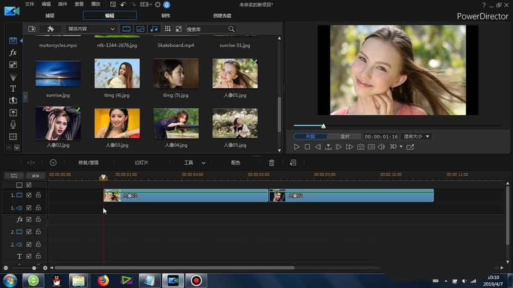Click the 修复/增强 button
Image resolution: width=513 pixels, height=288 pixels.
tap(88, 162)
